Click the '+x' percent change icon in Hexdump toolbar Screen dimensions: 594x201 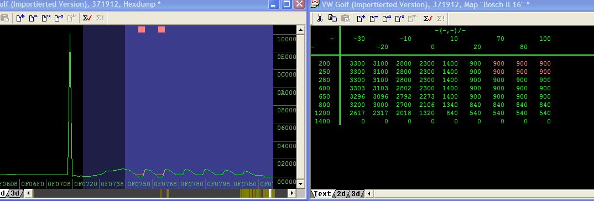[59, 18]
